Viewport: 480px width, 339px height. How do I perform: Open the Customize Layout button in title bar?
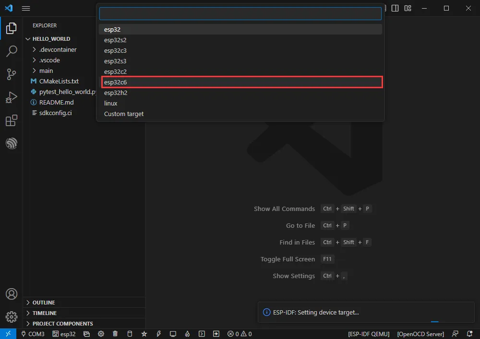coord(408,8)
